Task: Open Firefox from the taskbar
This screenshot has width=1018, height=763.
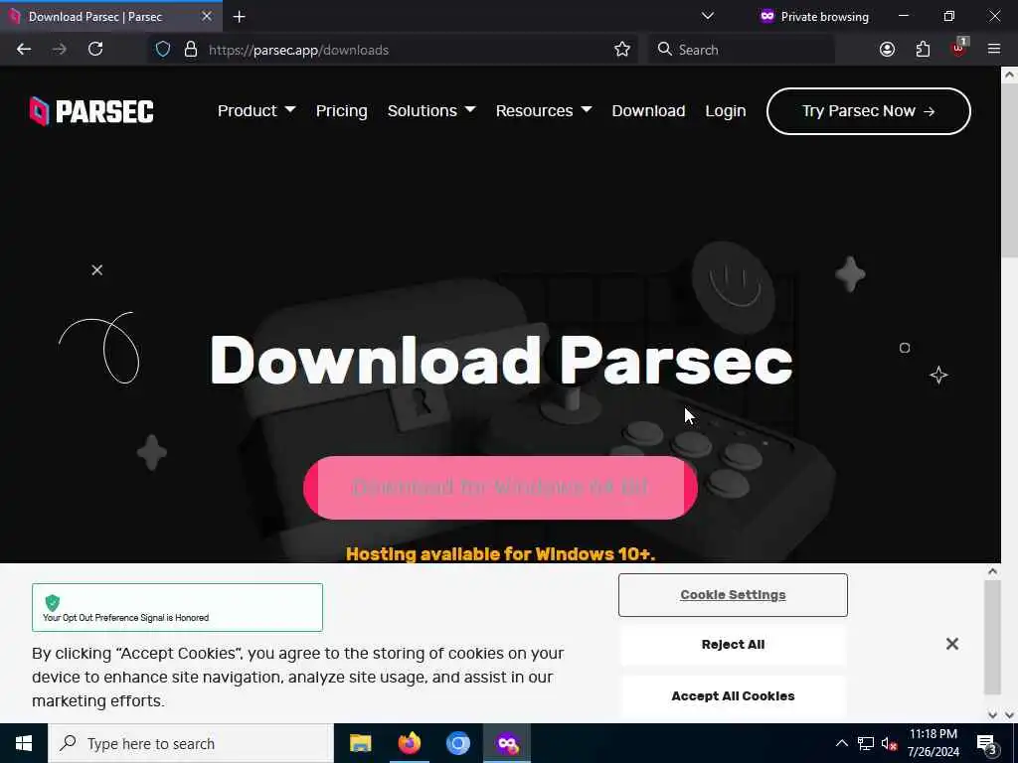Action: point(409,743)
